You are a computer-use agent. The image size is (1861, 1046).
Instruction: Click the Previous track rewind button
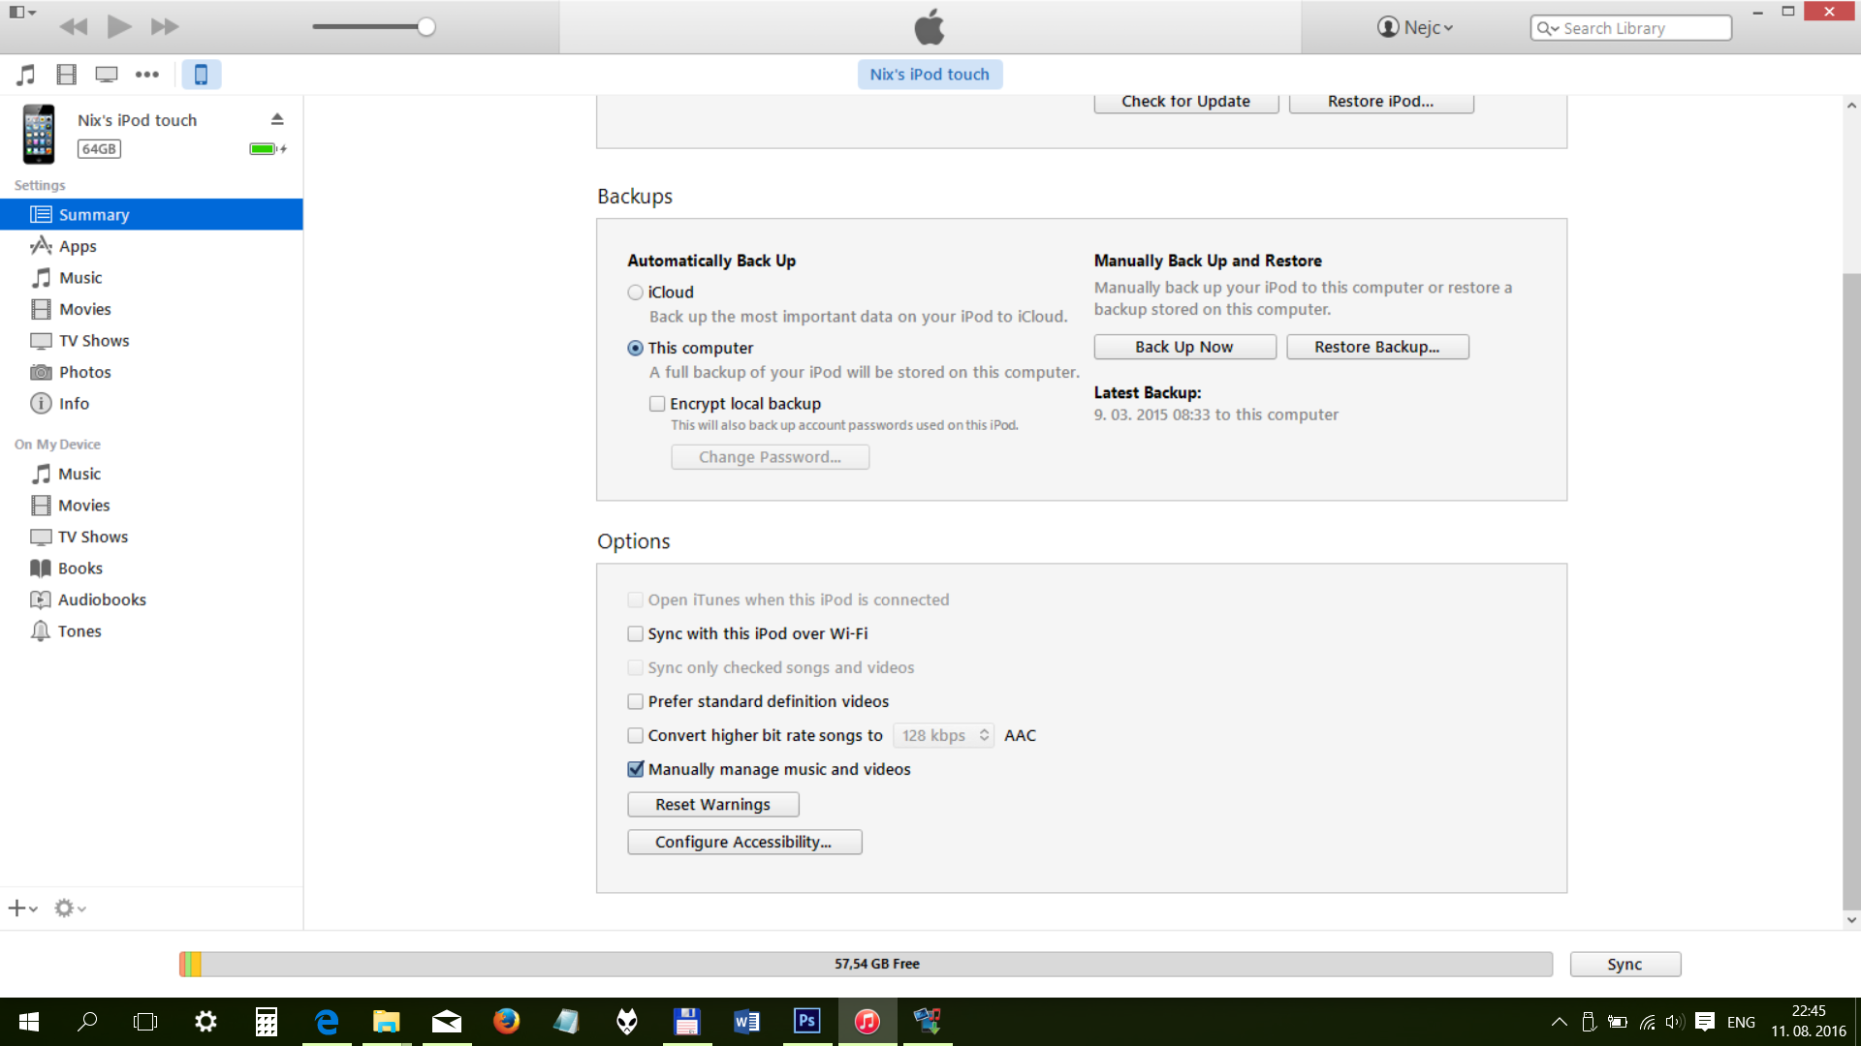pos(74,27)
